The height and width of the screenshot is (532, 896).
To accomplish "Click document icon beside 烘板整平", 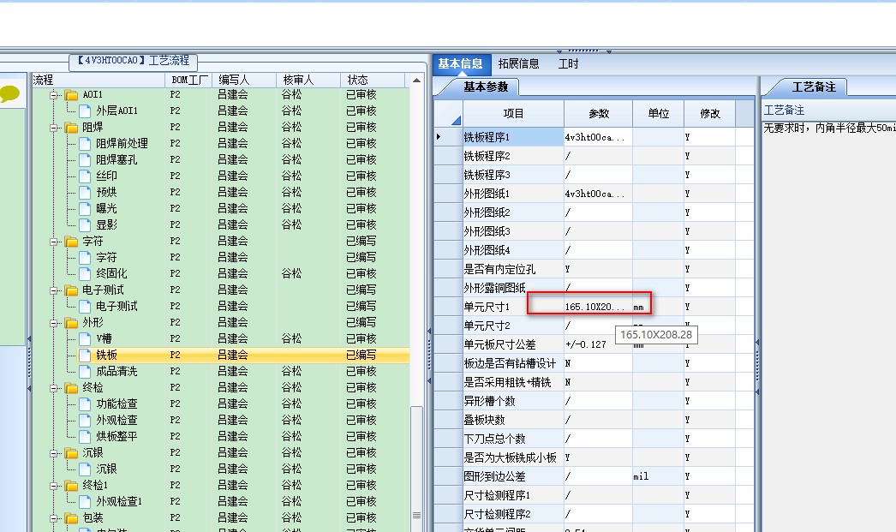I will (x=85, y=437).
